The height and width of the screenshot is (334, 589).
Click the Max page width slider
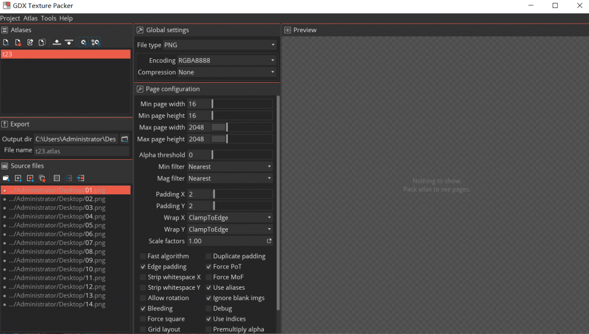click(x=242, y=128)
